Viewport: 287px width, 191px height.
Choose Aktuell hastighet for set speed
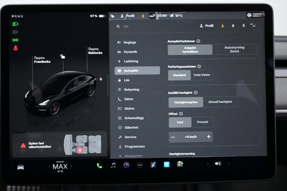pyautogui.click(x=220, y=102)
